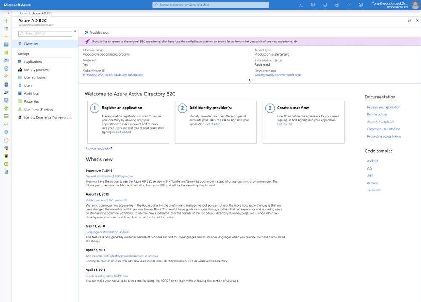Viewport: 421px width, 302px height.
Task: Click the Feedback smiley icon
Action: (x=361, y=5)
